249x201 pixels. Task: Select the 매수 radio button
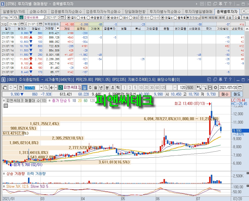click(121, 18)
